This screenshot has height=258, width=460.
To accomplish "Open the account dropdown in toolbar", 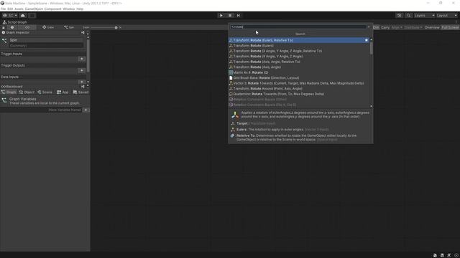I will (x=9, y=16).
